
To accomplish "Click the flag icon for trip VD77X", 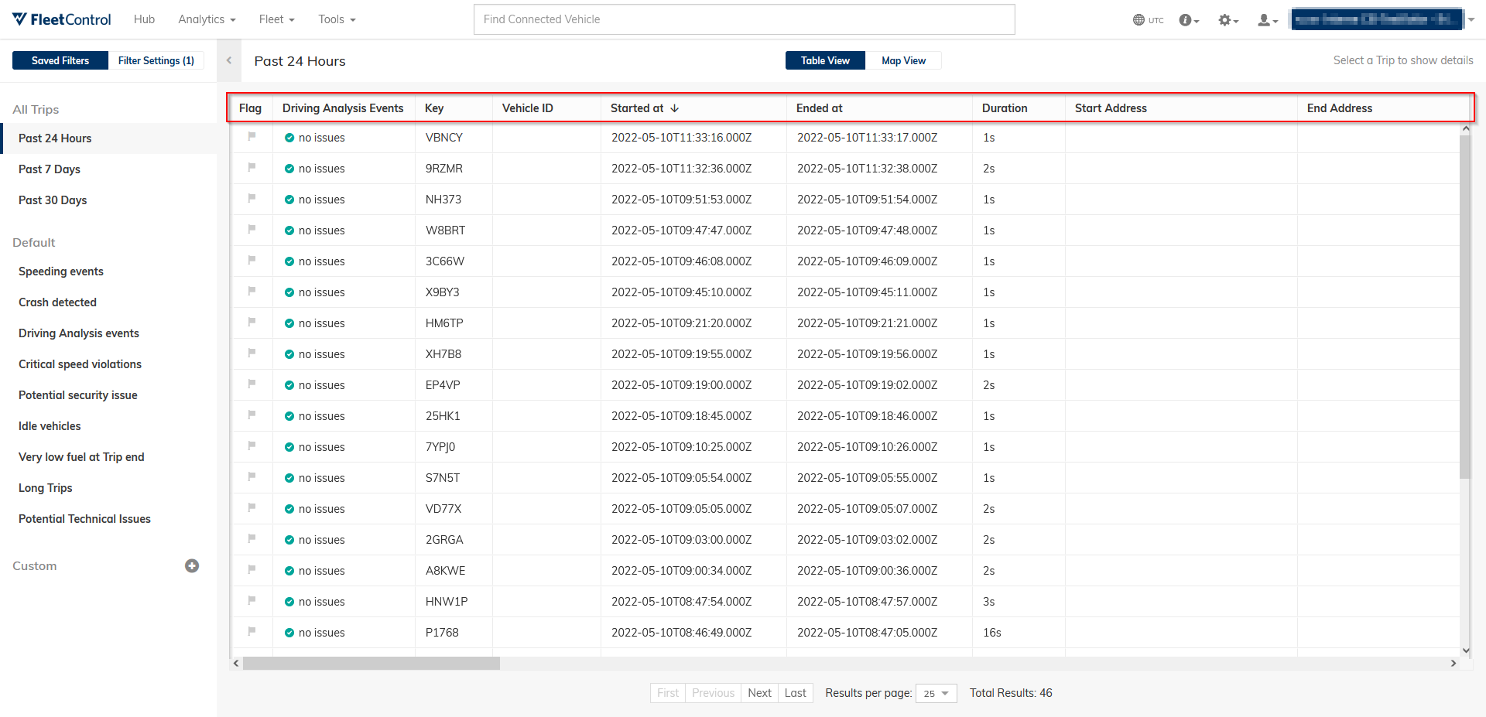I will coord(252,507).
